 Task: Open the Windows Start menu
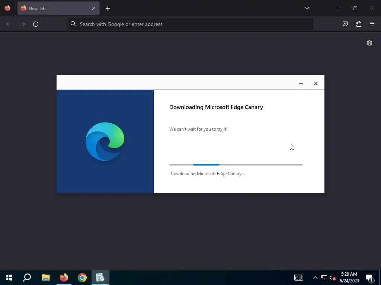click(9, 278)
